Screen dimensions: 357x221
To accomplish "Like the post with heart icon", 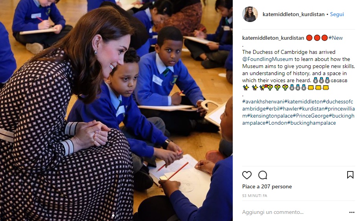I will click(x=247, y=175).
